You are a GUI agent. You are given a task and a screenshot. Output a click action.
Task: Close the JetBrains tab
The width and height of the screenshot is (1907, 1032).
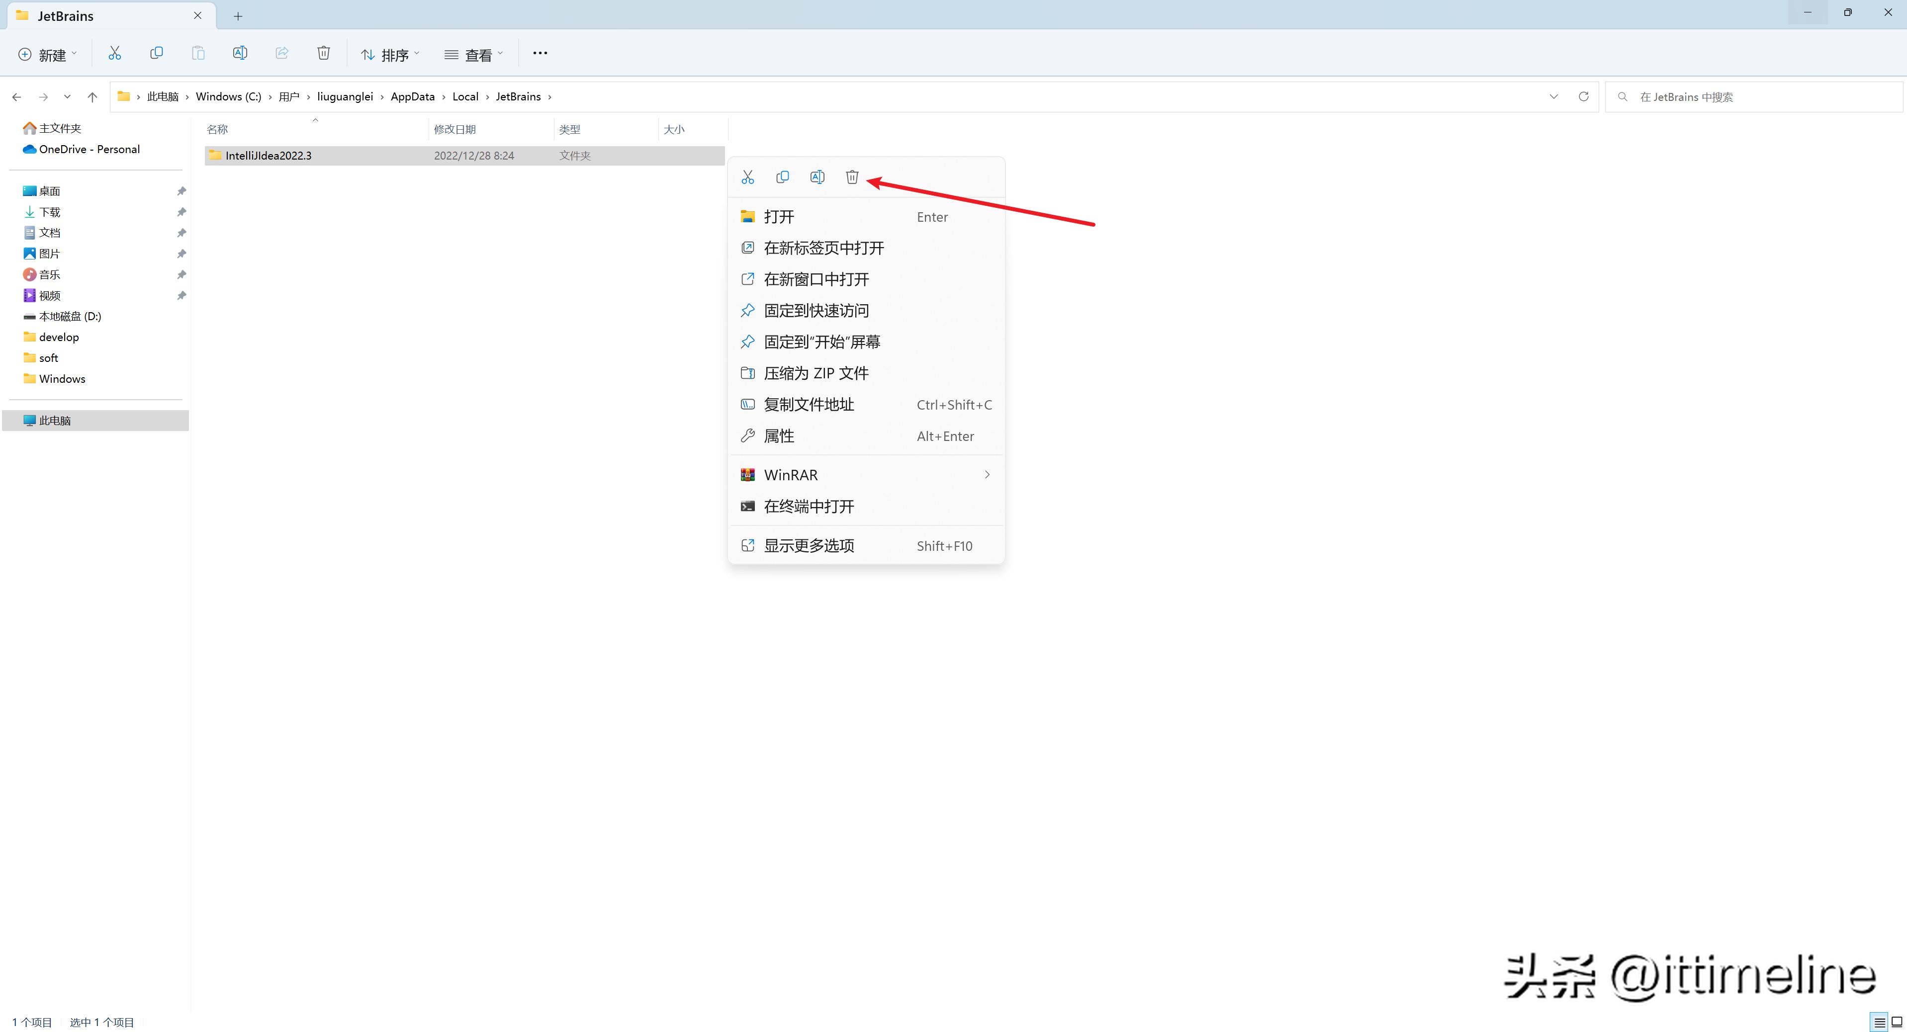point(197,15)
